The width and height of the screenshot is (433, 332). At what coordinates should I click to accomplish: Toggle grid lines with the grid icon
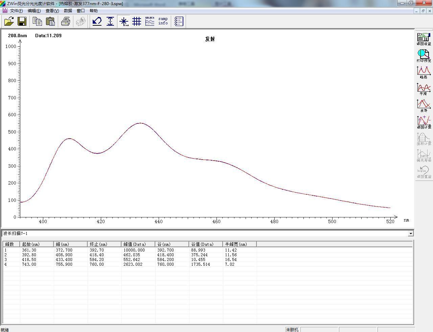tap(137, 22)
